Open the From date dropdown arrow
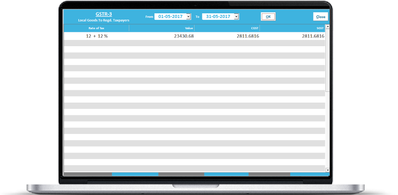Viewport: 398px width, 195px height. coord(188,17)
